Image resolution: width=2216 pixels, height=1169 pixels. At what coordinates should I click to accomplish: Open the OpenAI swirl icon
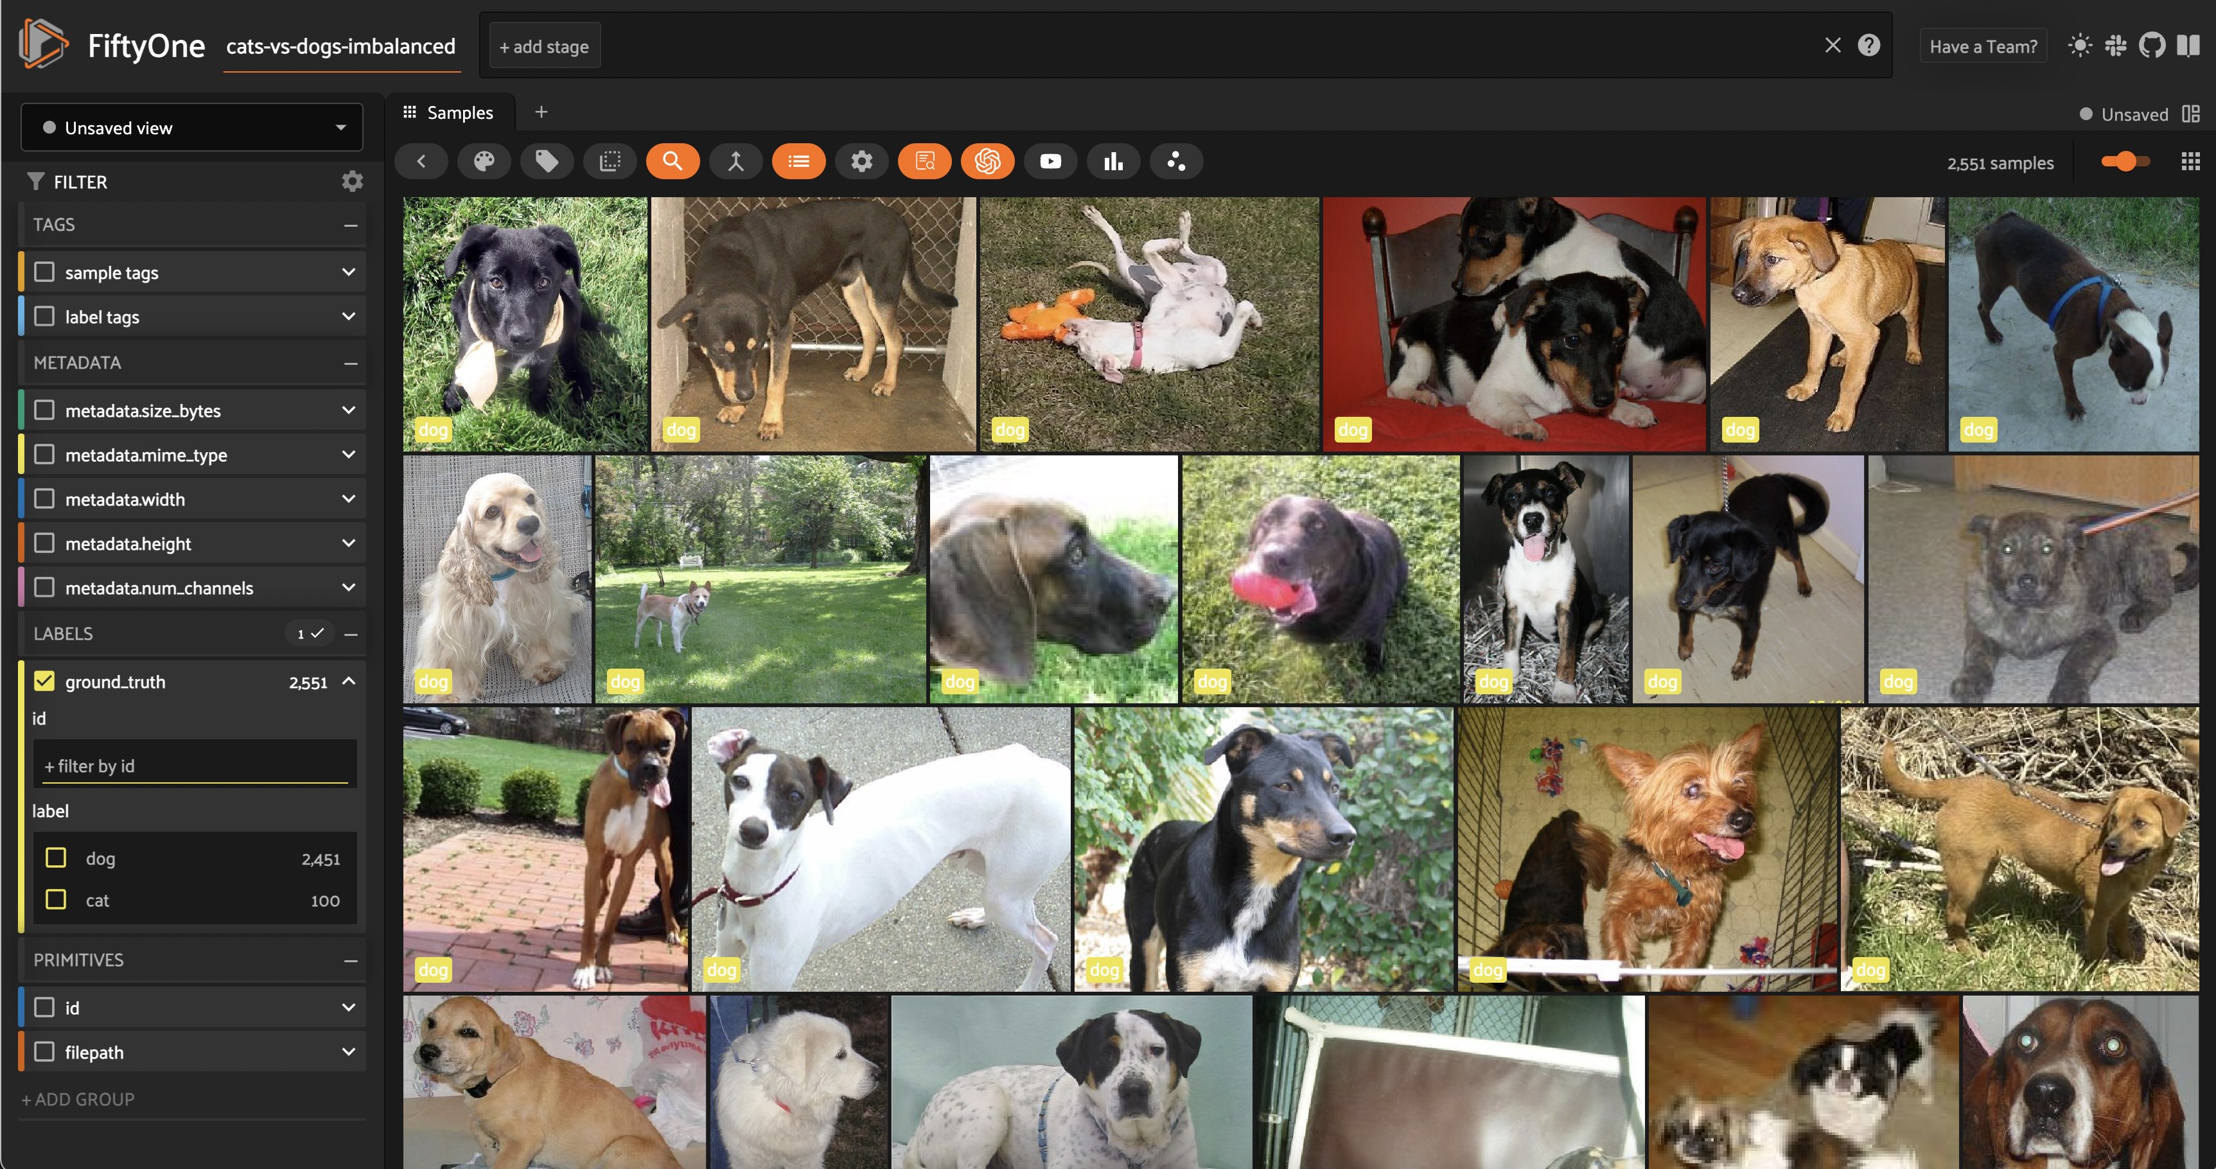point(988,161)
